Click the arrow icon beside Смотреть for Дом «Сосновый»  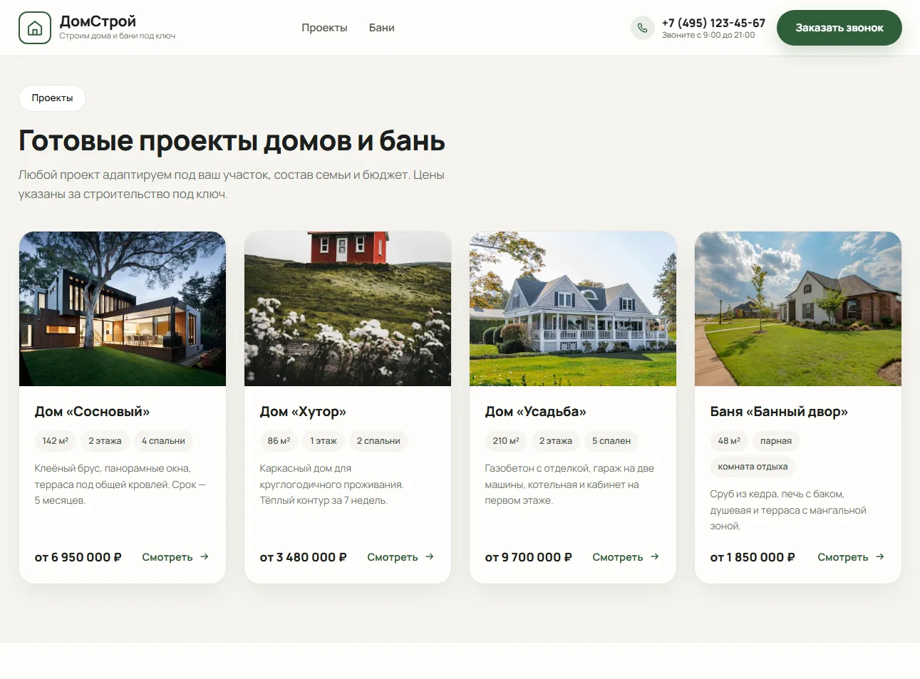tap(205, 556)
